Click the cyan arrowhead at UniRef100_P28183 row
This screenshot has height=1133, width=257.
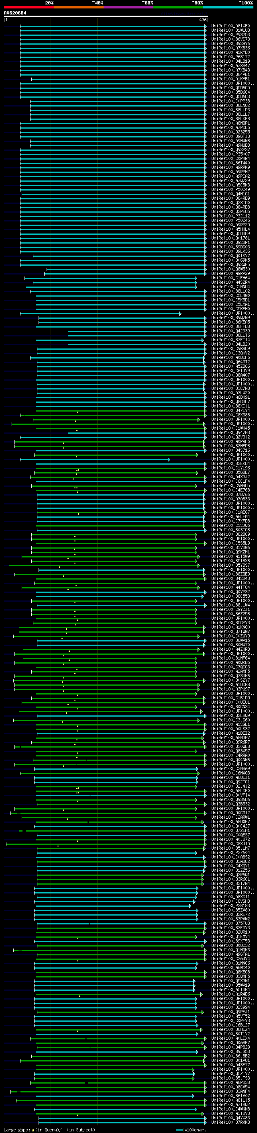[190, 906]
